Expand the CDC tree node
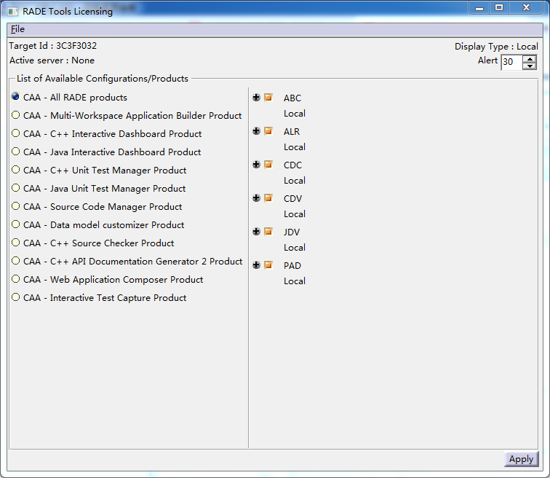The image size is (550, 478). tap(256, 165)
